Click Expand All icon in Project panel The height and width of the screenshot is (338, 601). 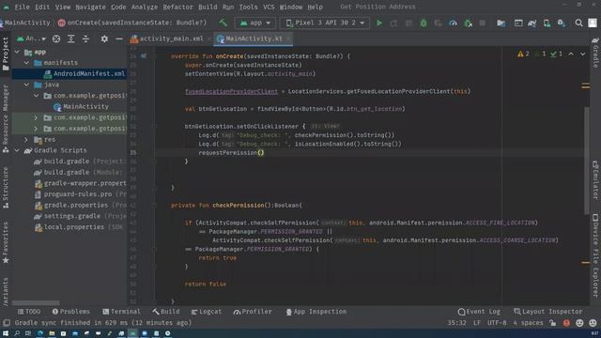click(x=71, y=38)
